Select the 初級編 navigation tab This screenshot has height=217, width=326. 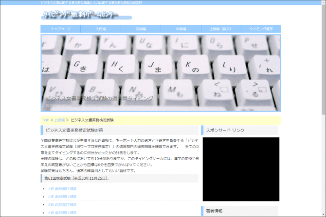click(141, 29)
